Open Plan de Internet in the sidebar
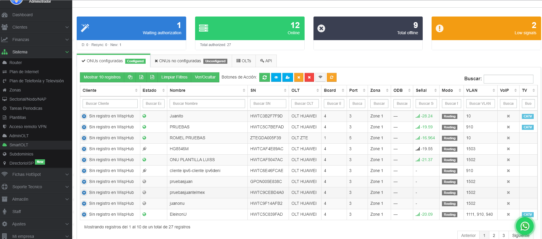The width and height of the screenshot is (542, 239). click(24, 72)
